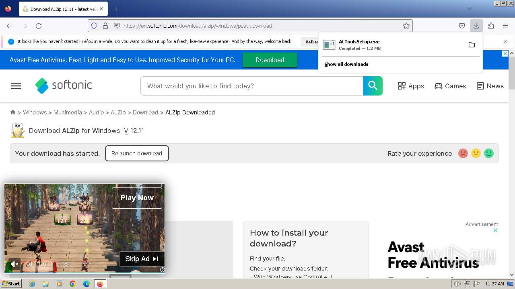Open the tracking protection shield icon
The width and height of the screenshot is (515, 289).
(94, 26)
